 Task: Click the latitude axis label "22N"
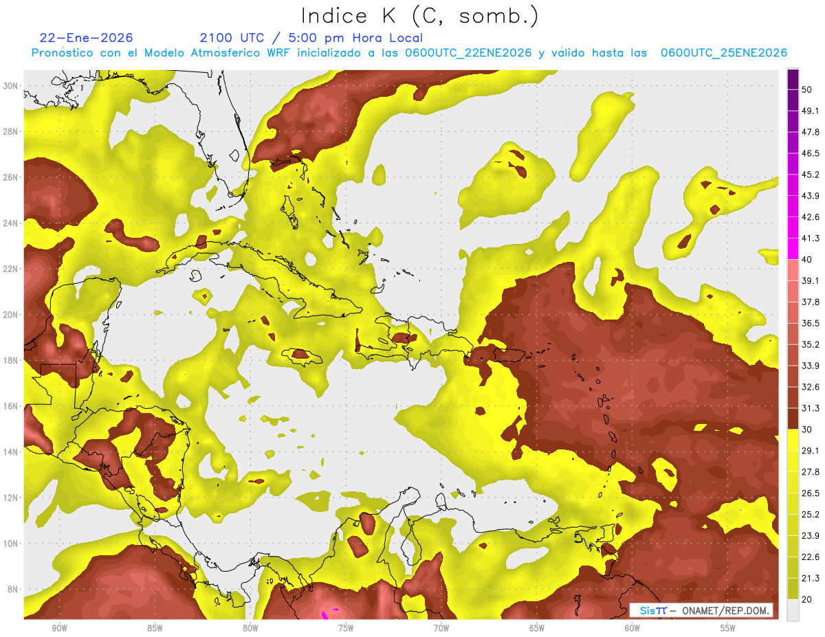pos(10,269)
